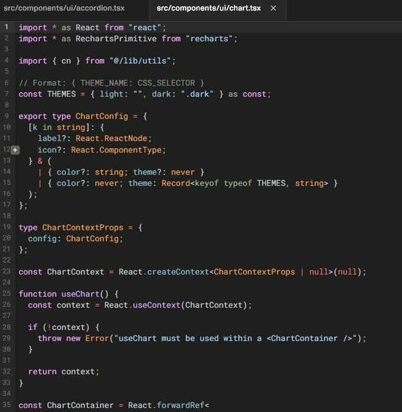Click line number 1 in the gutter
The image size is (402, 412).
point(6,27)
